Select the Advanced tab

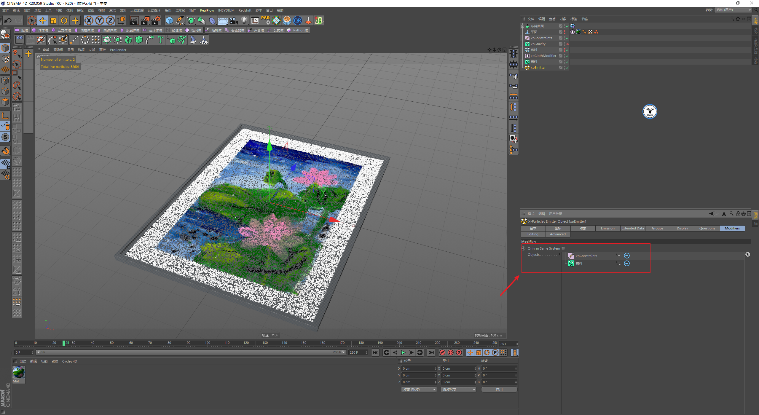(558, 234)
